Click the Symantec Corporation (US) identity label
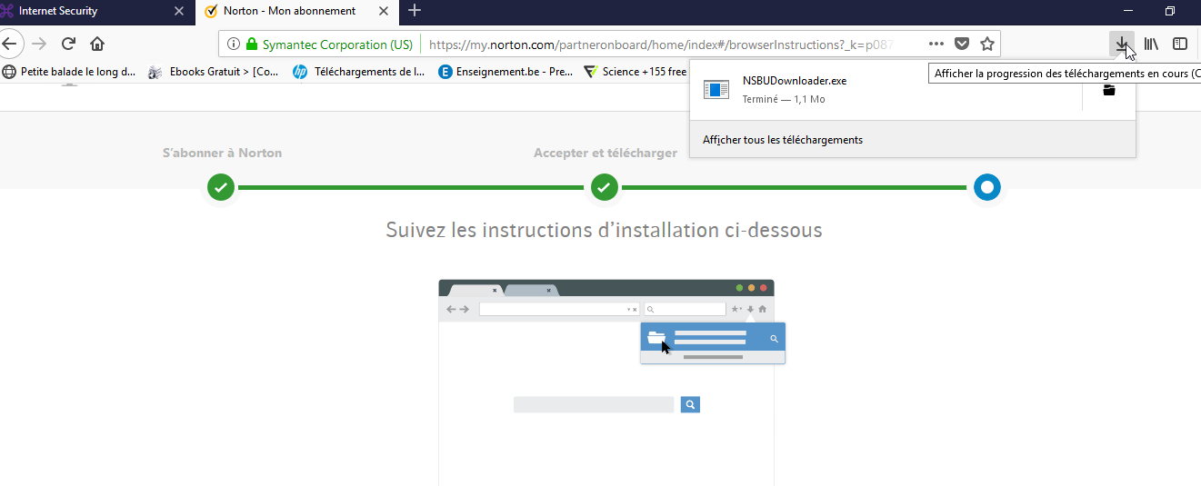 [x=337, y=44]
